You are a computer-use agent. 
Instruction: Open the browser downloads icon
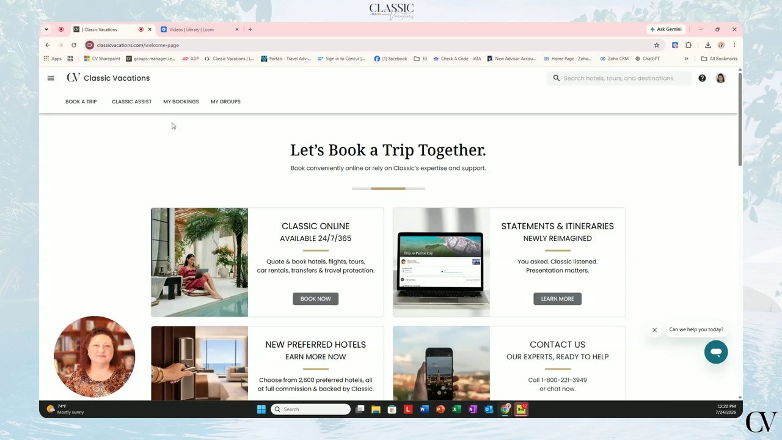pyautogui.click(x=707, y=45)
